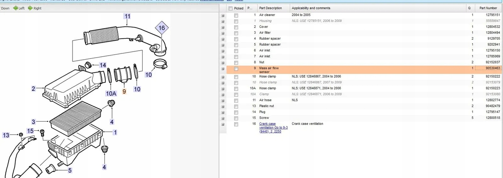
Task: Click the green Left arrow icon
Action: coord(15,8)
